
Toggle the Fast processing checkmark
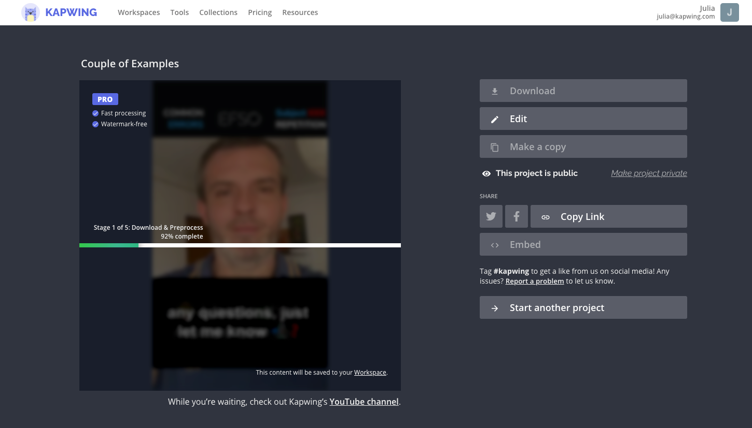click(x=95, y=113)
